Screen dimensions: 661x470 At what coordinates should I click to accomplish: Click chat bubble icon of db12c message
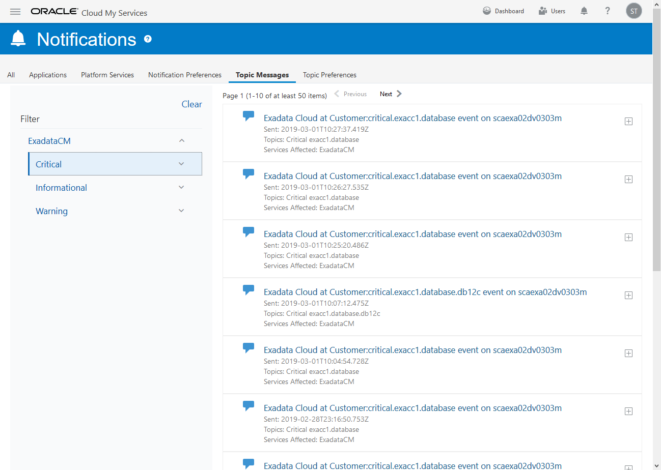pos(249,290)
